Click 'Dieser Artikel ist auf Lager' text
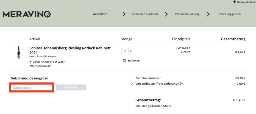 (x=49, y=62)
